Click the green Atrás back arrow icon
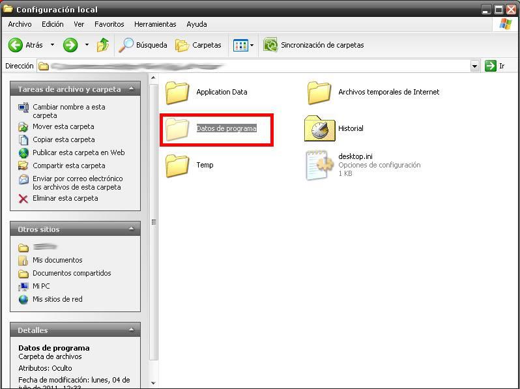This screenshot has height=389, width=520. tap(15, 45)
